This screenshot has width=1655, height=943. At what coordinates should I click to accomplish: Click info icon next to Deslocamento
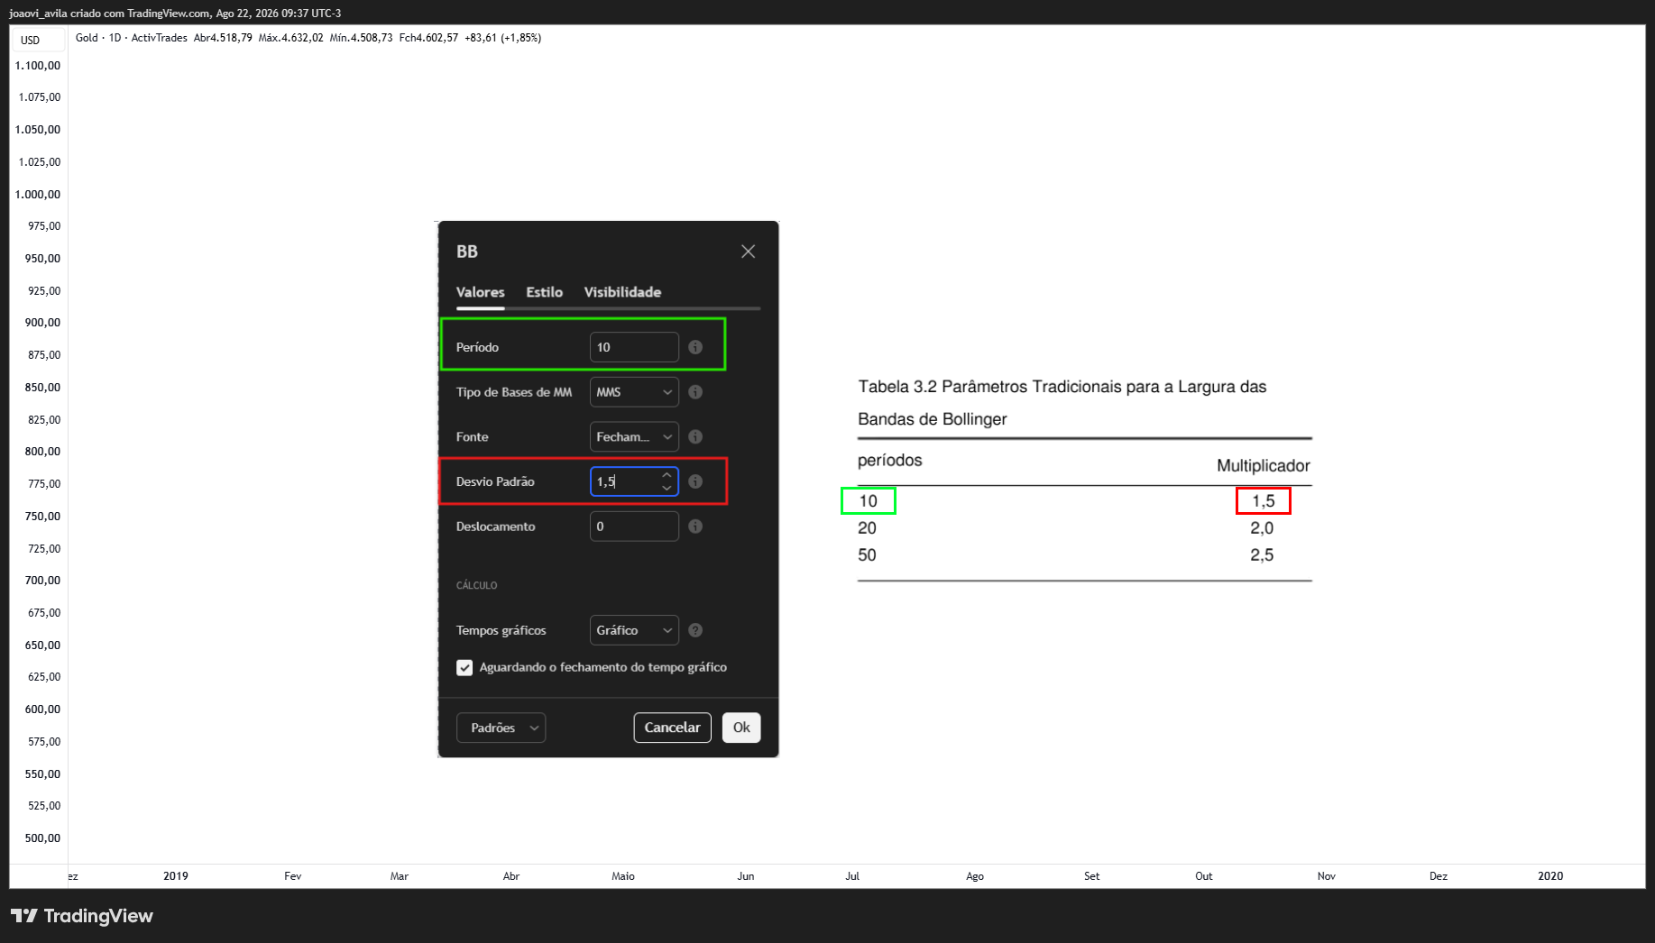[x=695, y=526]
